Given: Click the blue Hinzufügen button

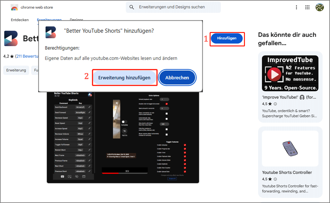Looking at the screenshot, I should (x=227, y=38).
